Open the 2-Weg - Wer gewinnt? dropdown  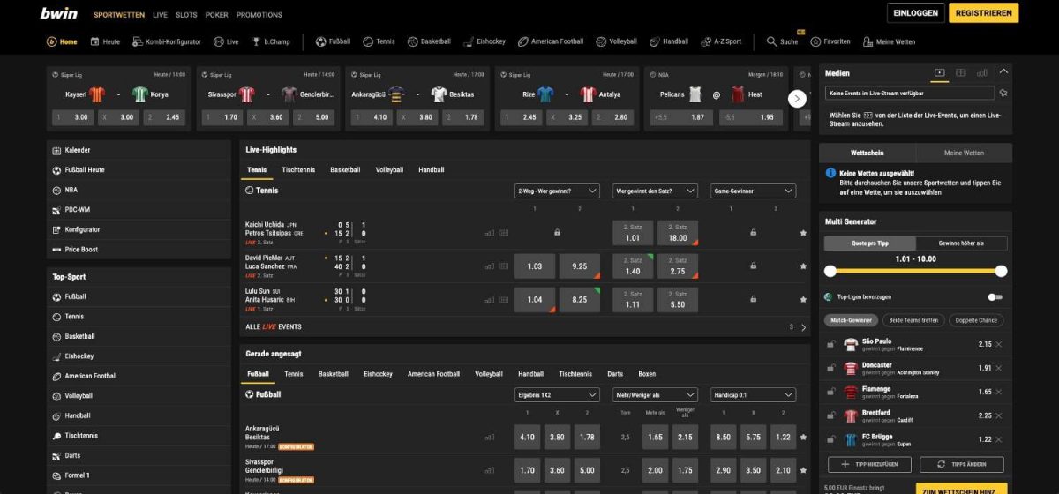pyautogui.click(x=557, y=191)
